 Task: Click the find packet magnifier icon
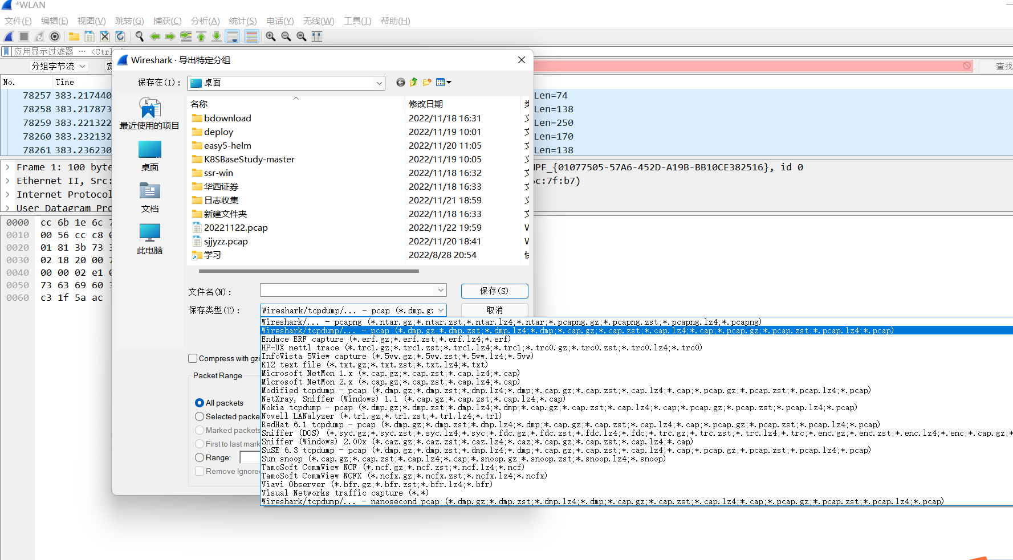point(139,36)
